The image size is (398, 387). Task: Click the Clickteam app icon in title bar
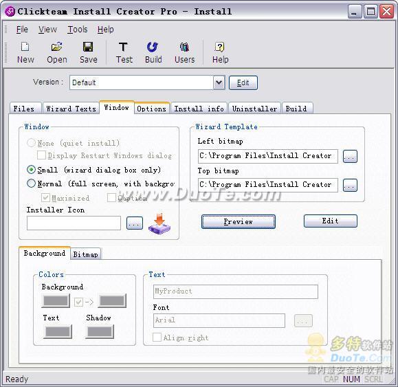(10, 11)
